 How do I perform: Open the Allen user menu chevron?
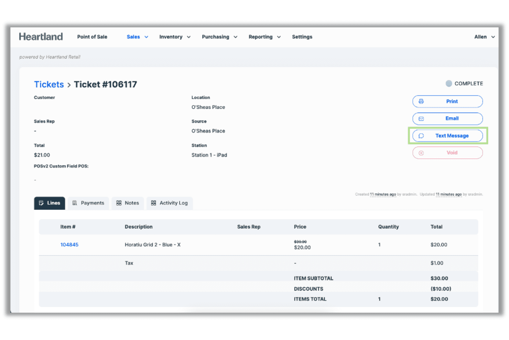pos(493,37)
